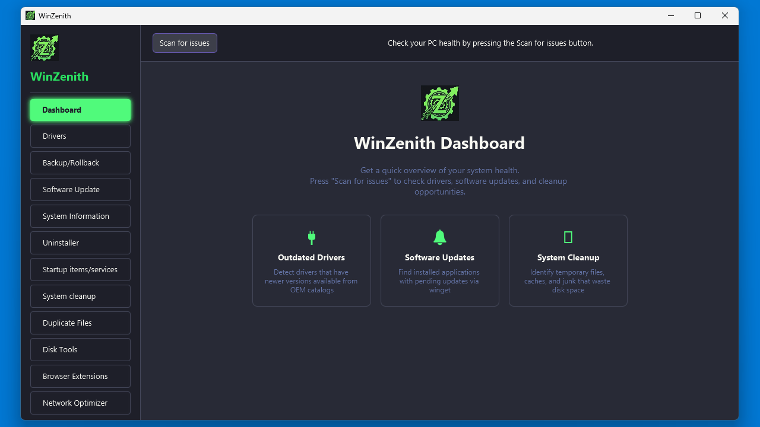Select Dashboard in the sidebar
Viewport: 760px width, 427px height.
81,110
